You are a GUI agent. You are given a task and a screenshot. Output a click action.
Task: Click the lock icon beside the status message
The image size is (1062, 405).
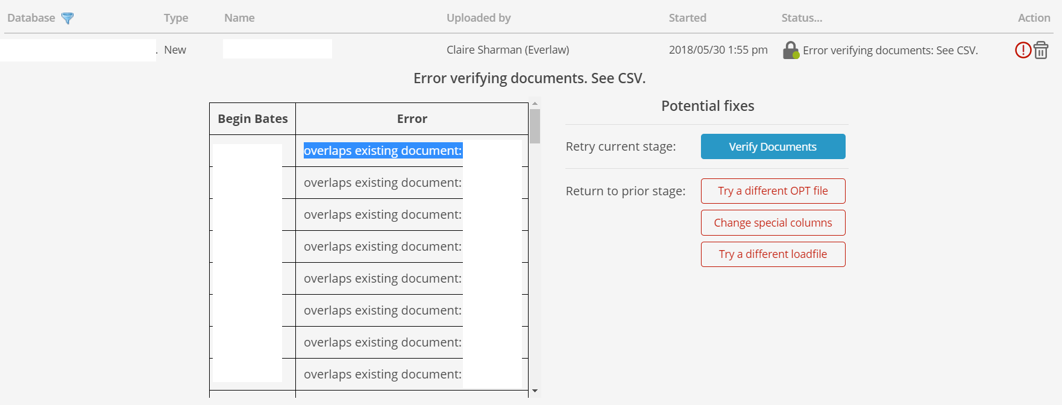(x=790, y=50)
